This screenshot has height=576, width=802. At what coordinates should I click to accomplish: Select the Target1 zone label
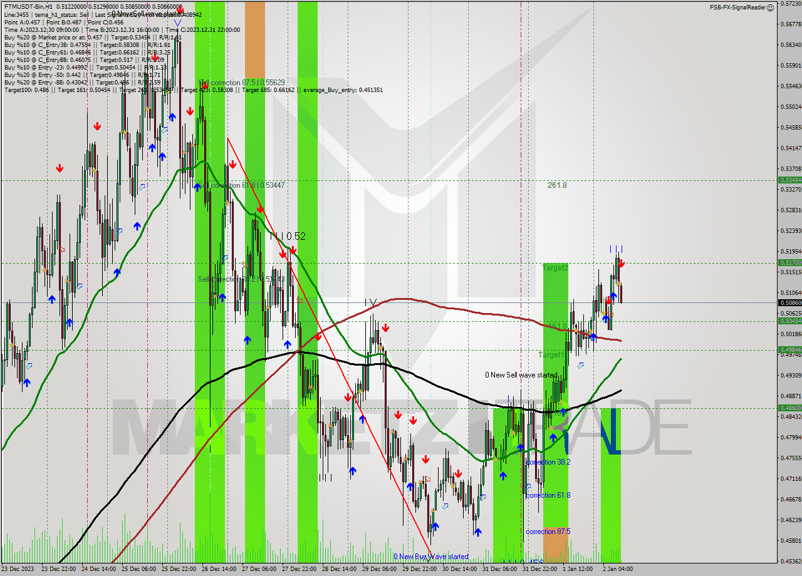[551, 354]
